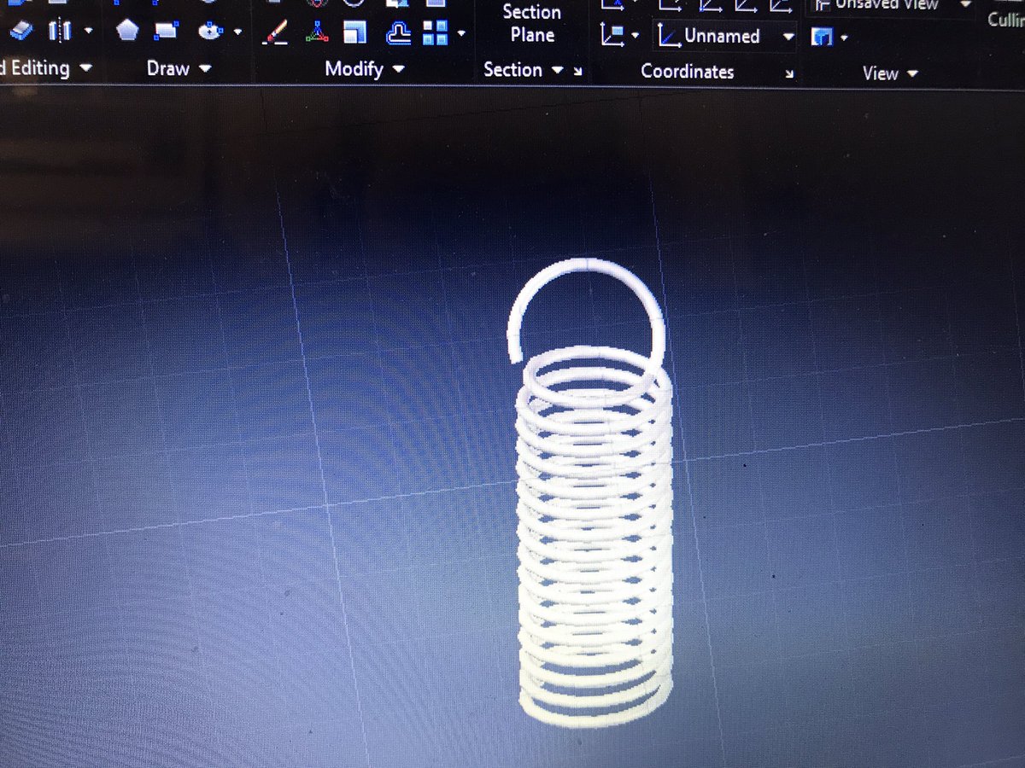Image resolution: width=1025 pixels, height=768 pixels.
Task: Open the Coordinates panel dialog launcher arrow
Action: click(x=789, y=74)
